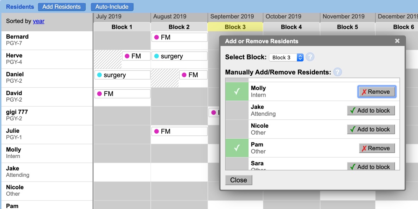418x209 pixels.
Task: Select the Residents tab
Action: click(19, 7)
